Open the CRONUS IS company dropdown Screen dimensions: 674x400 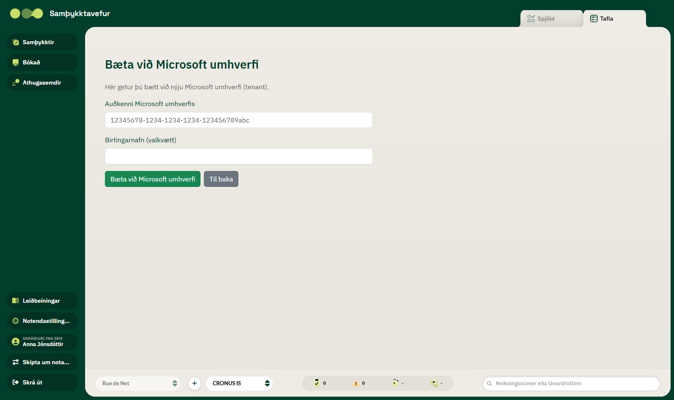239,383
